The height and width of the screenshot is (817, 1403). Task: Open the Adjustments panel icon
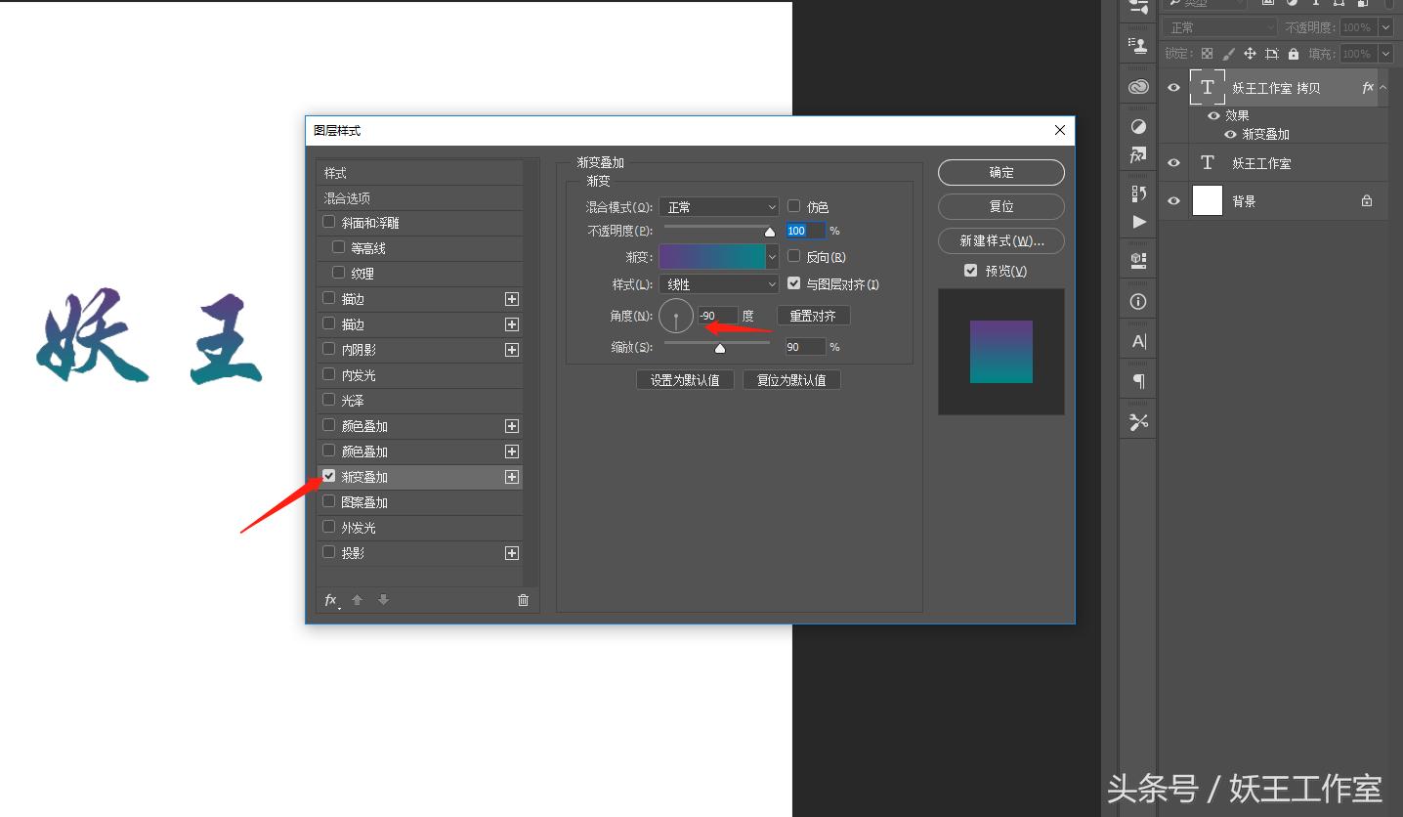pos(1137,125)
